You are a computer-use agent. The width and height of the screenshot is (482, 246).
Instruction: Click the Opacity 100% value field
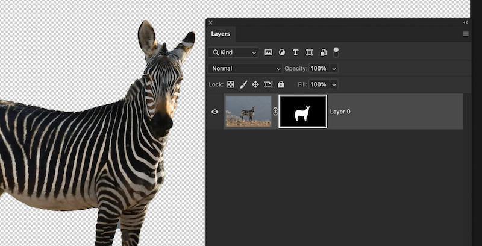[x=319, y=68]
